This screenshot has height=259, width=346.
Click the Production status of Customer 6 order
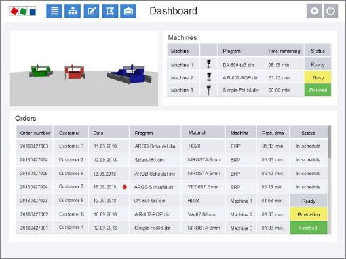309,214
